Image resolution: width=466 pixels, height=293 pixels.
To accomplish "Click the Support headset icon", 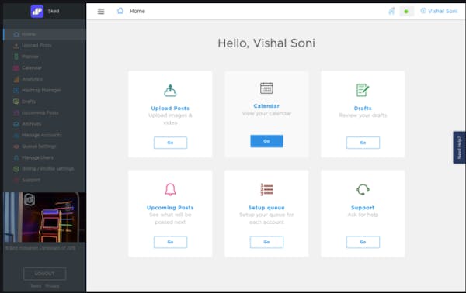I will pyautogui.click(x=363, y=189).
